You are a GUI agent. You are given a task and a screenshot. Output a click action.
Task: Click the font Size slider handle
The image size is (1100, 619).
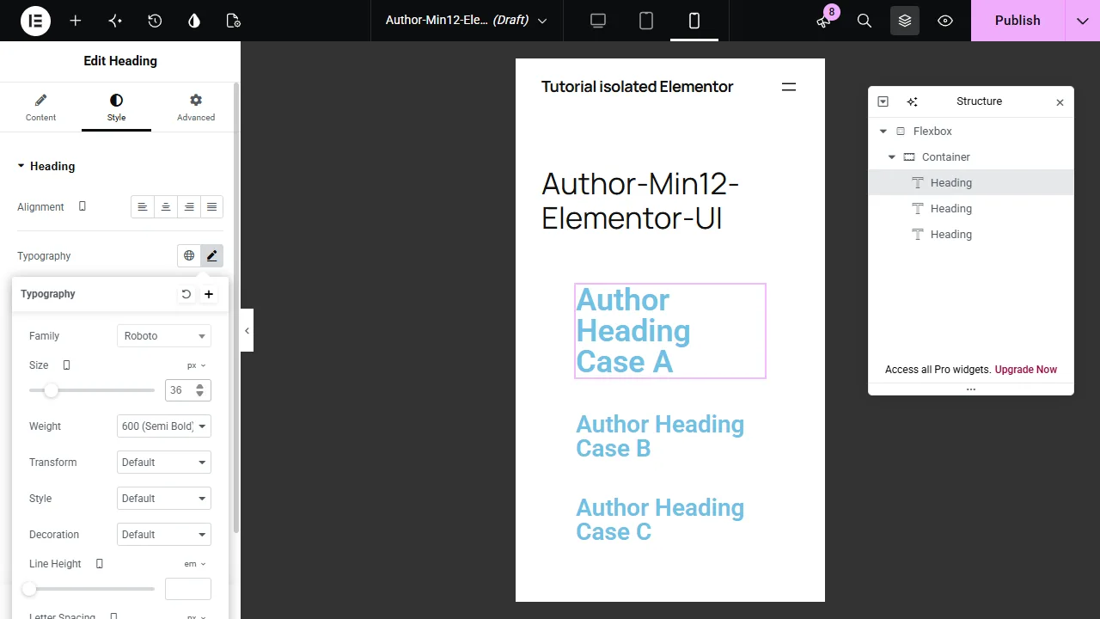coord(51,390)
